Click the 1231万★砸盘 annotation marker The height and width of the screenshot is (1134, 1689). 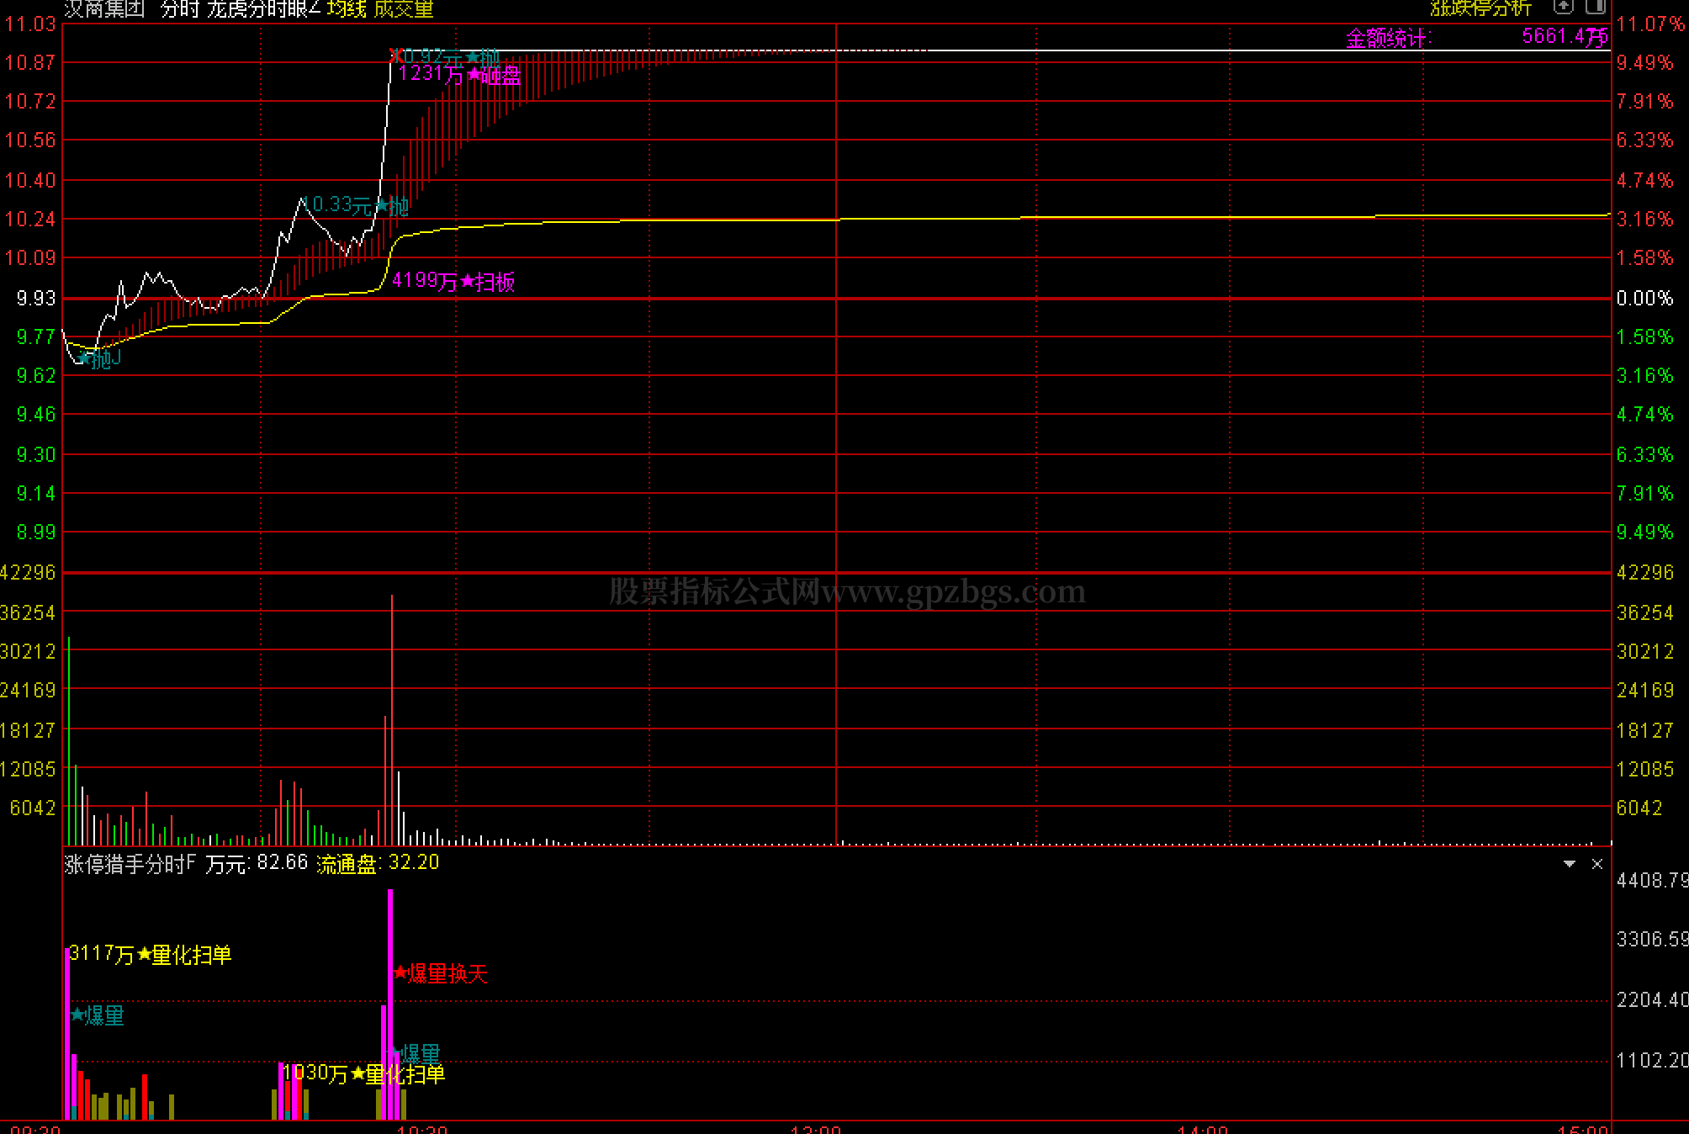tap(459, 75)
